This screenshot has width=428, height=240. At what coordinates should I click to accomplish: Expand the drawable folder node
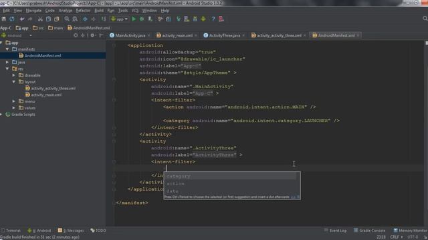coord(14,75)
